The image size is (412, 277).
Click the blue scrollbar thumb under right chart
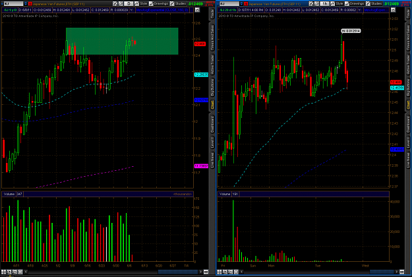tap(382, 272)
